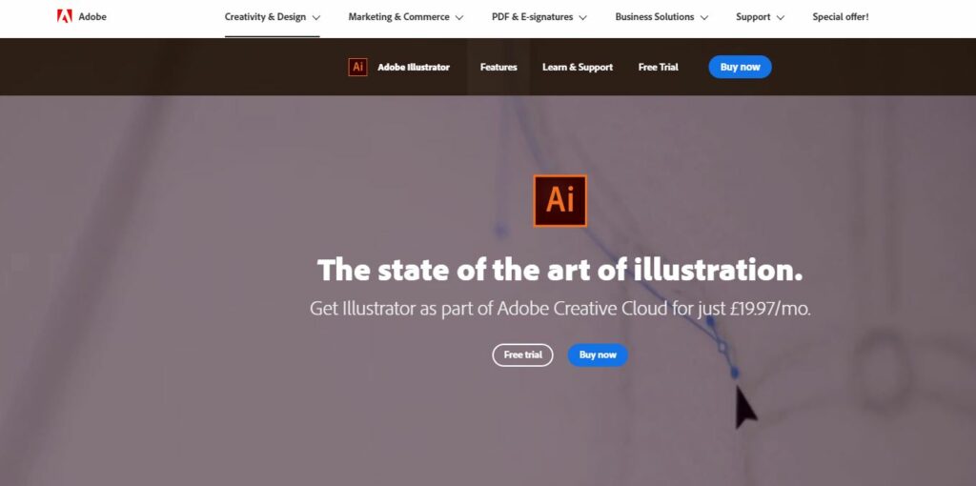Click the large Ai Illustrator logo
The height and width of the screenshot is (486, 976).
click(559, 200)
